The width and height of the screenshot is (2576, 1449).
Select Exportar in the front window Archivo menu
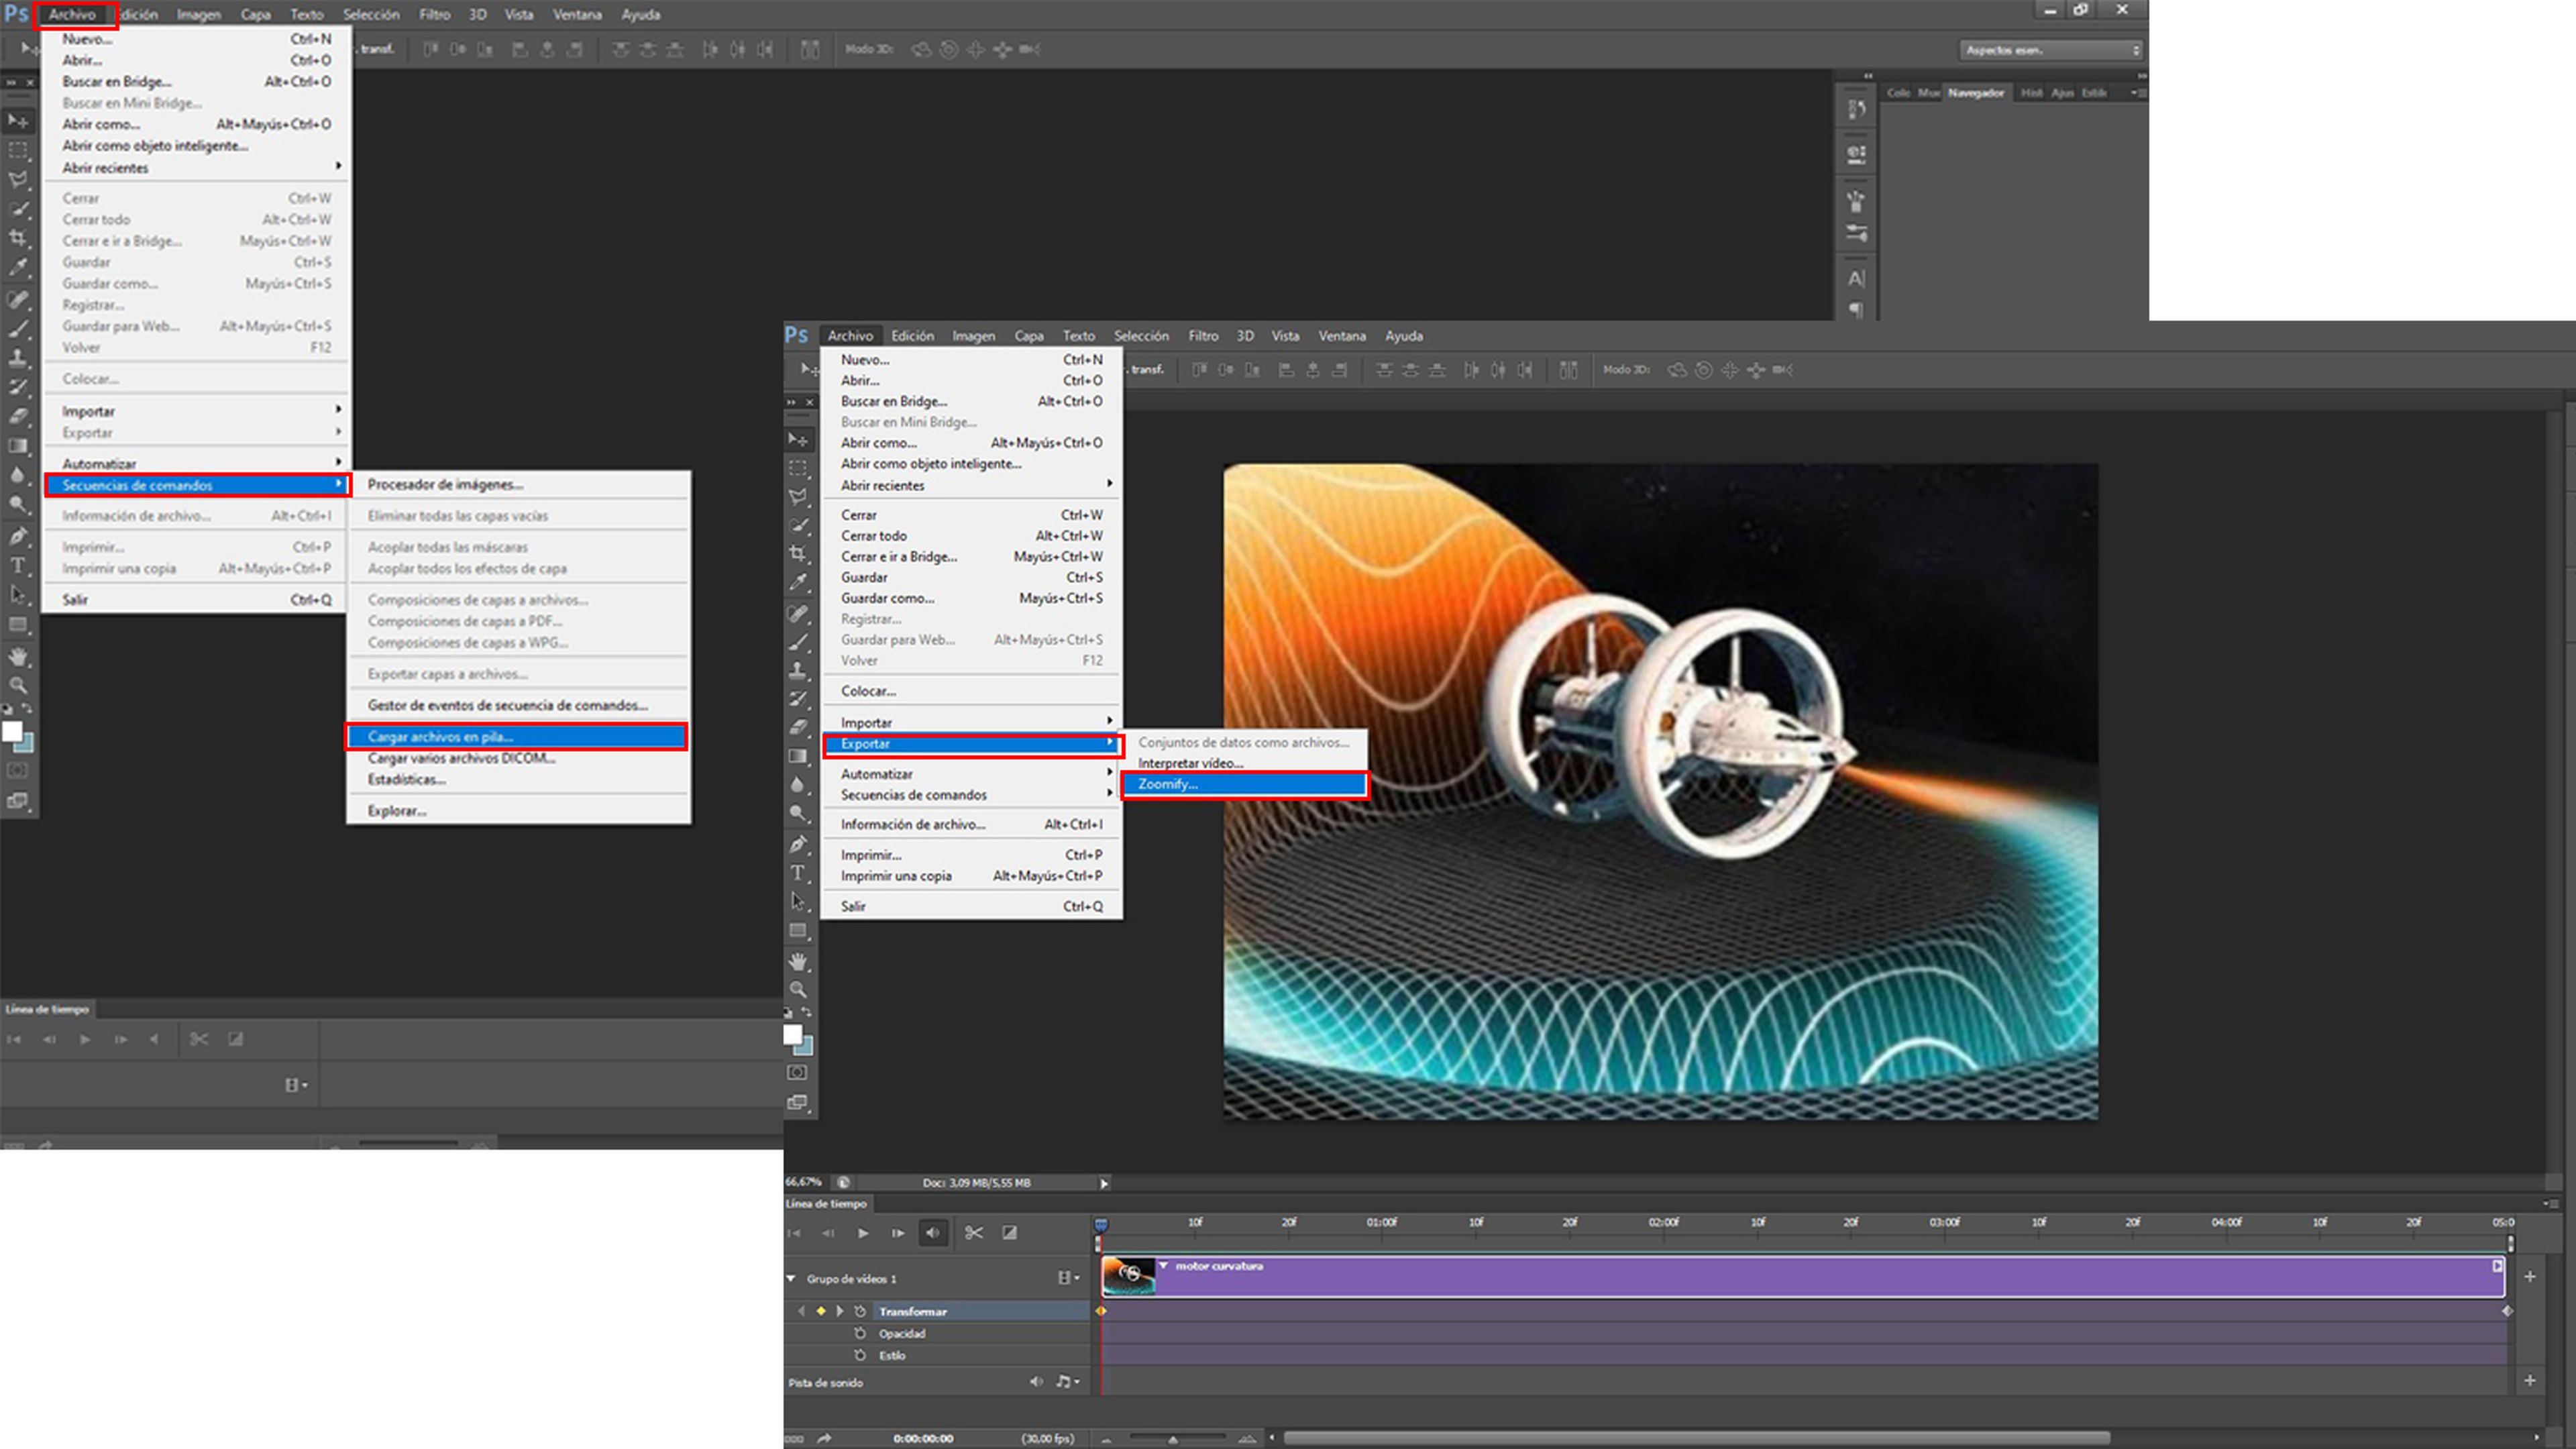pos(971,744)
